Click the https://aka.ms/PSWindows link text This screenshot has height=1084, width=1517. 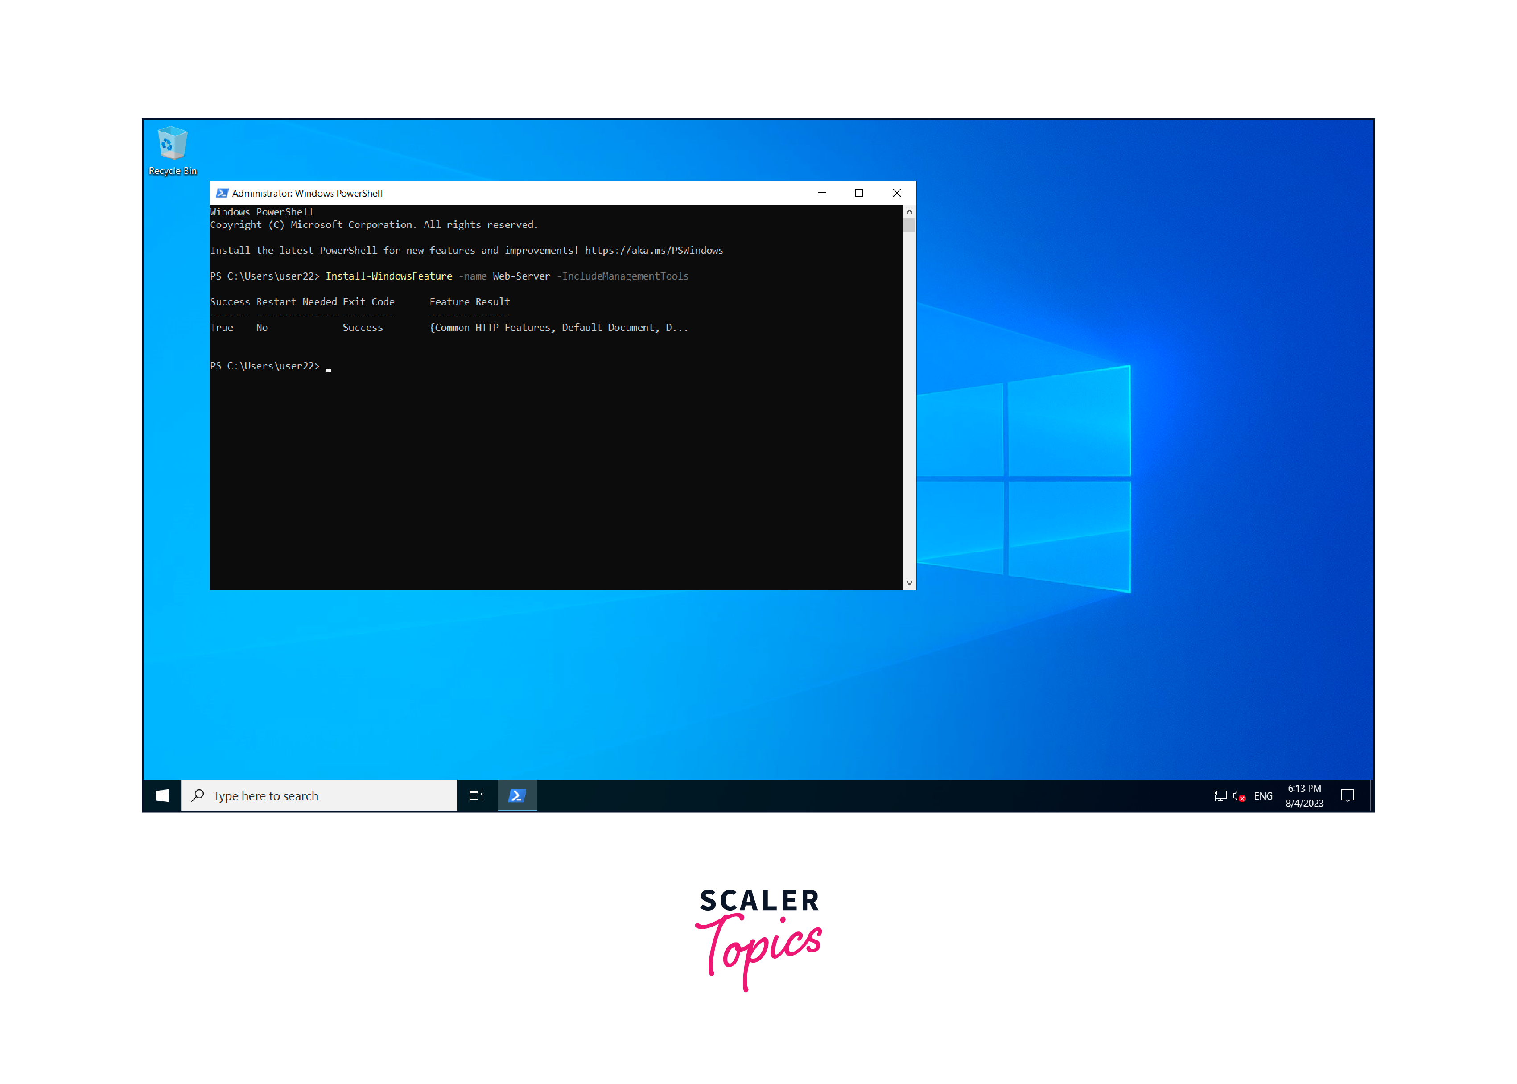click(x=654, y=250)
